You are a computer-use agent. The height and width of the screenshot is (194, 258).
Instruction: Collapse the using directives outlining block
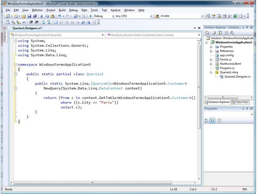click(16, 41)
